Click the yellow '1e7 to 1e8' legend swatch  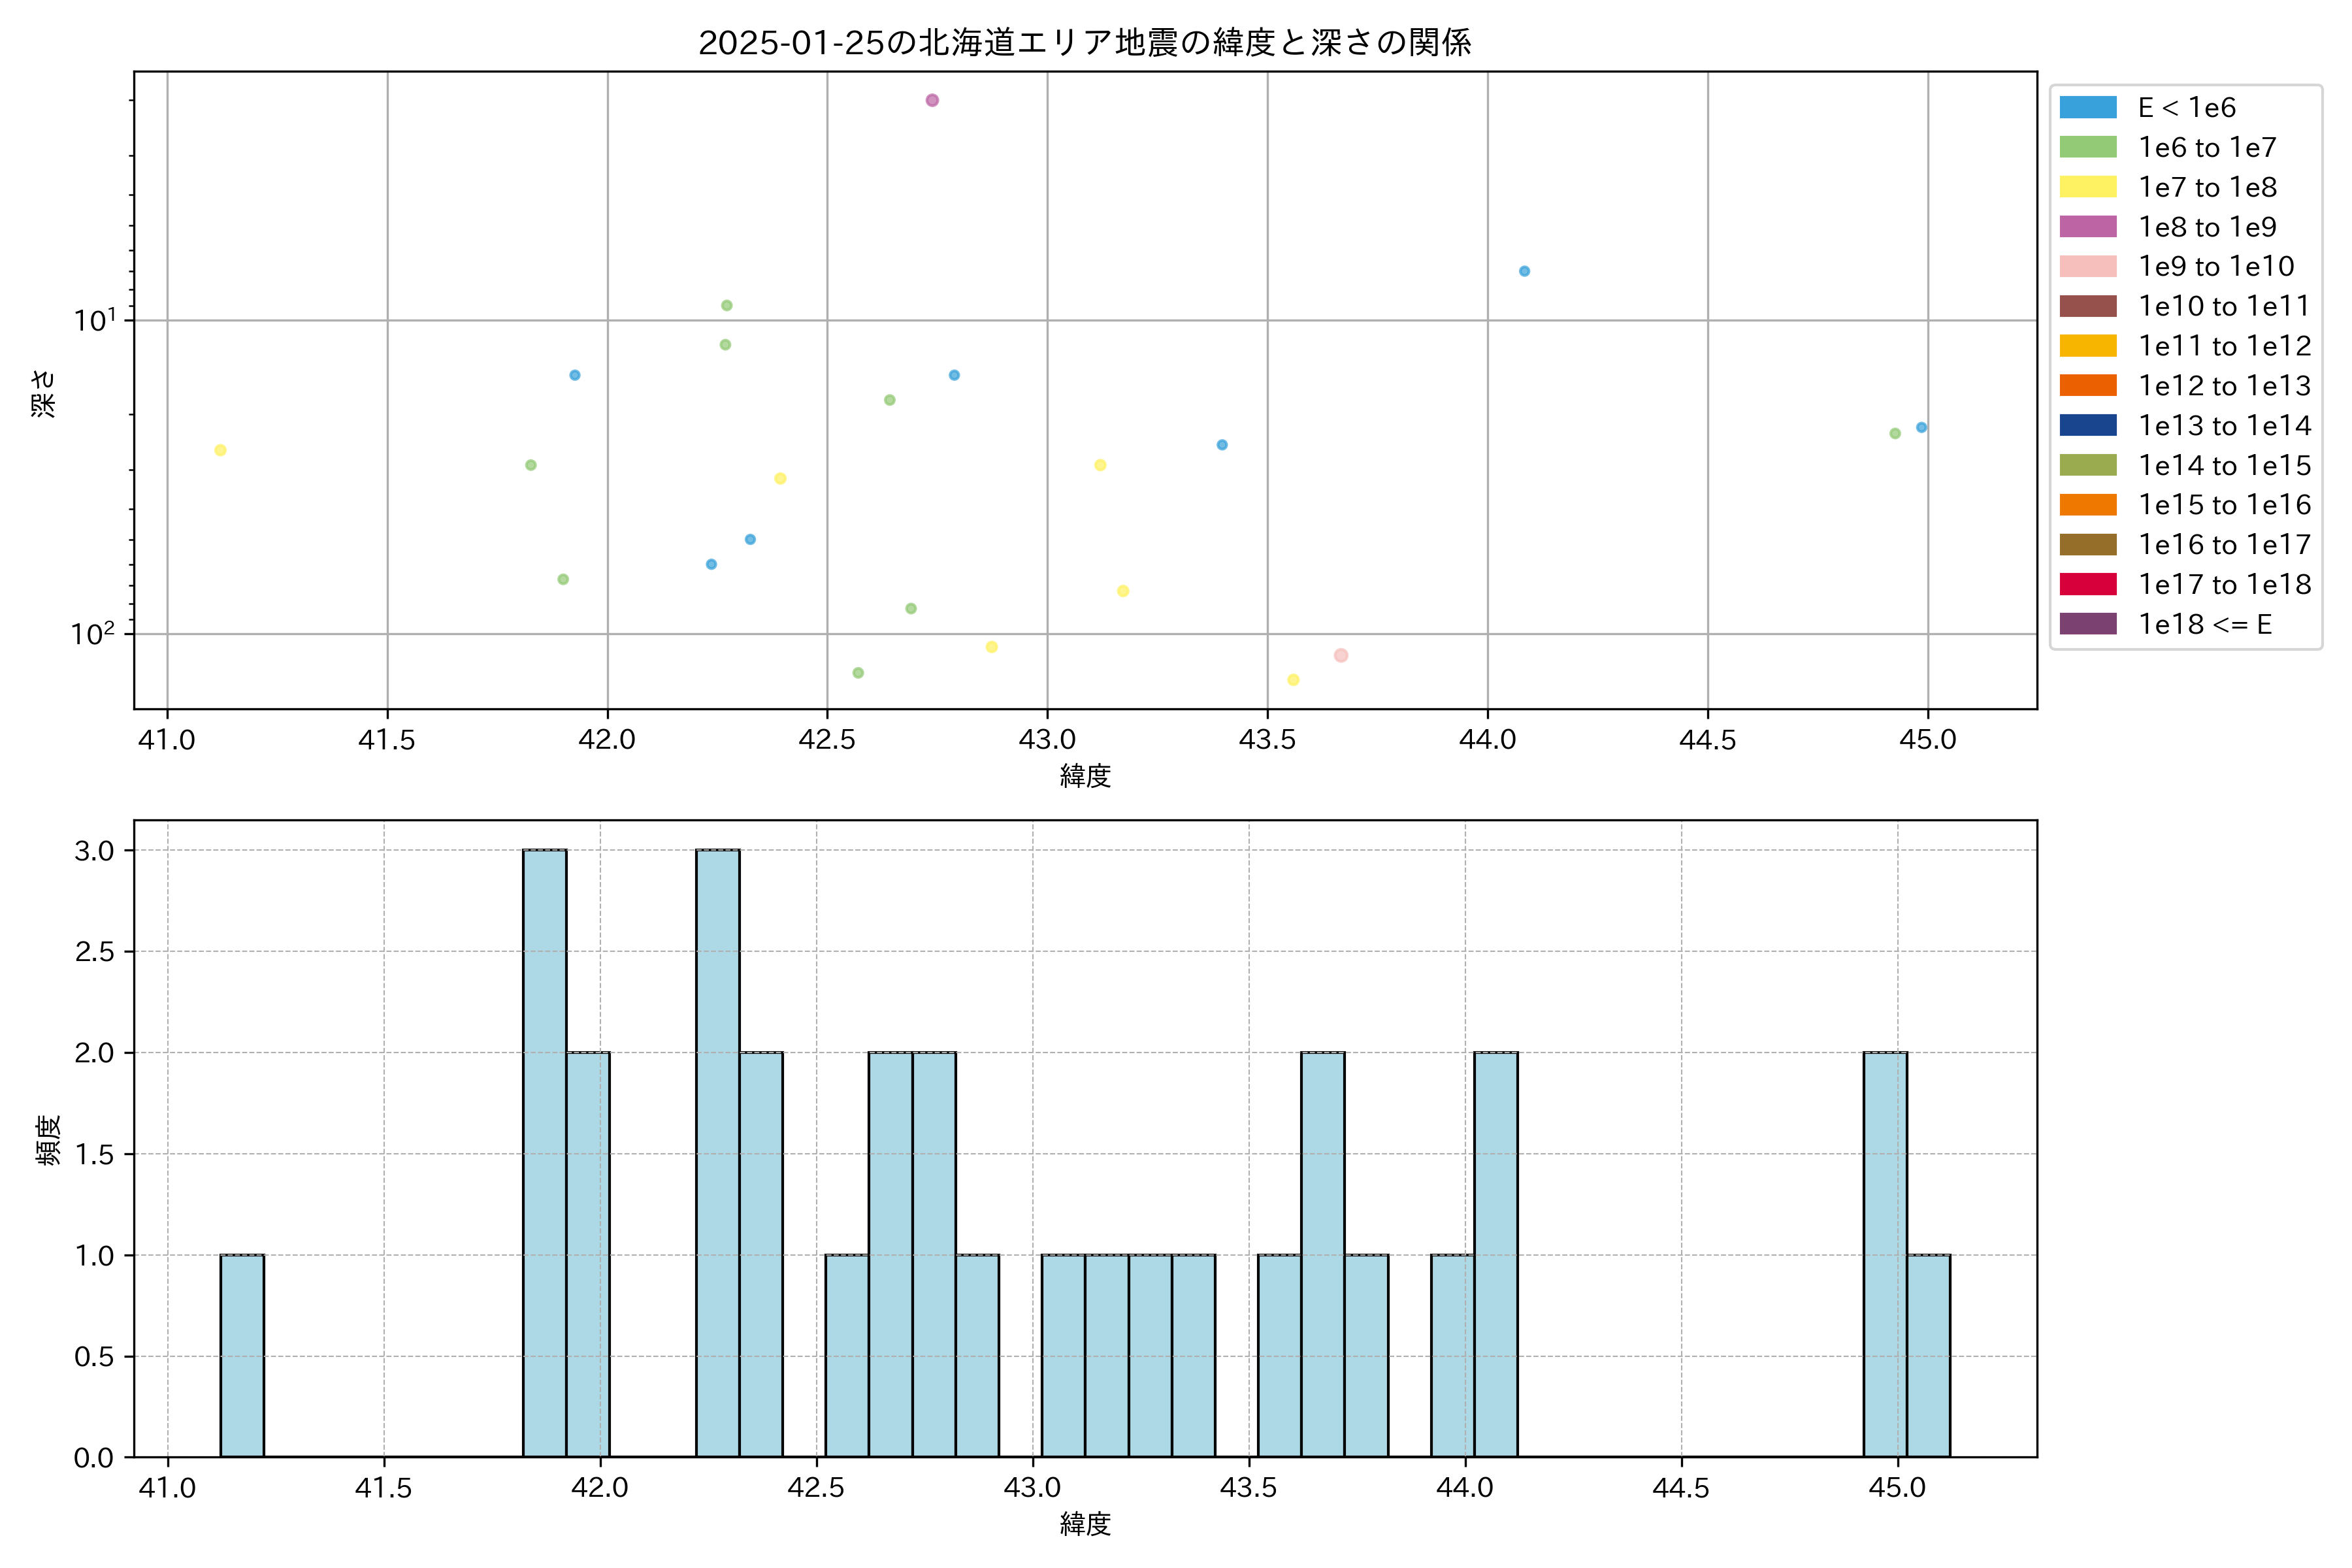(2088, 187)
